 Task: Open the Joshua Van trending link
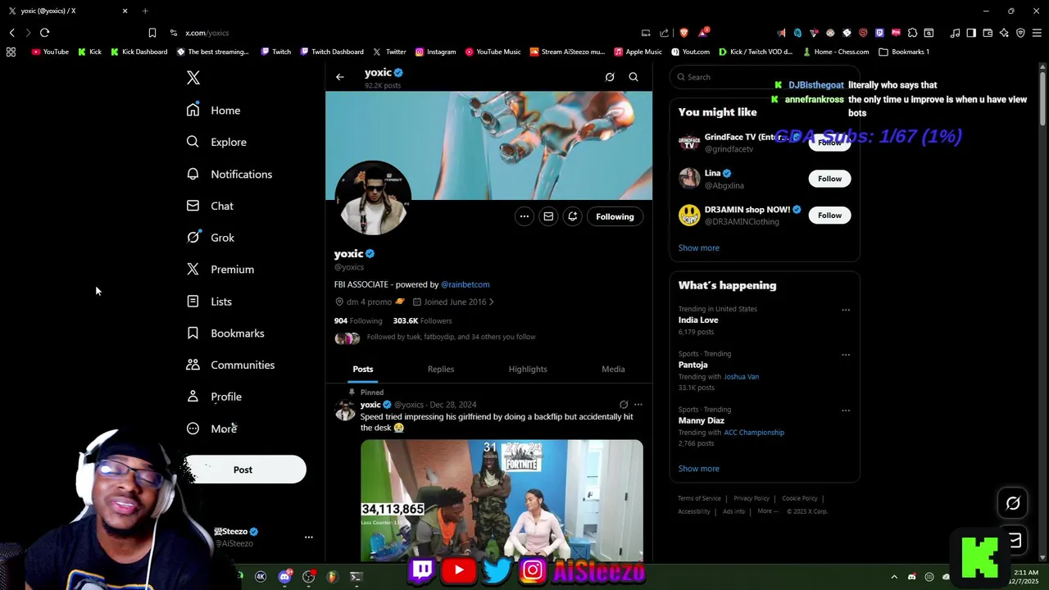[x=742, y=377]
